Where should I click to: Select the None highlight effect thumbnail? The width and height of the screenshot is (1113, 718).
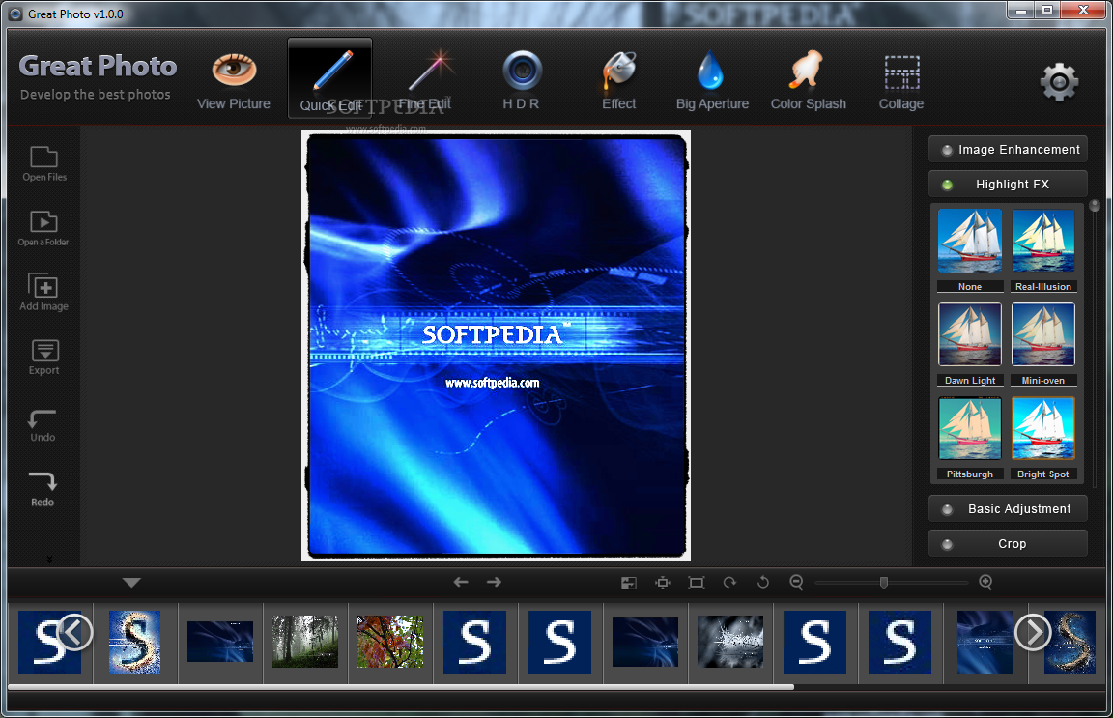point(970,241)
